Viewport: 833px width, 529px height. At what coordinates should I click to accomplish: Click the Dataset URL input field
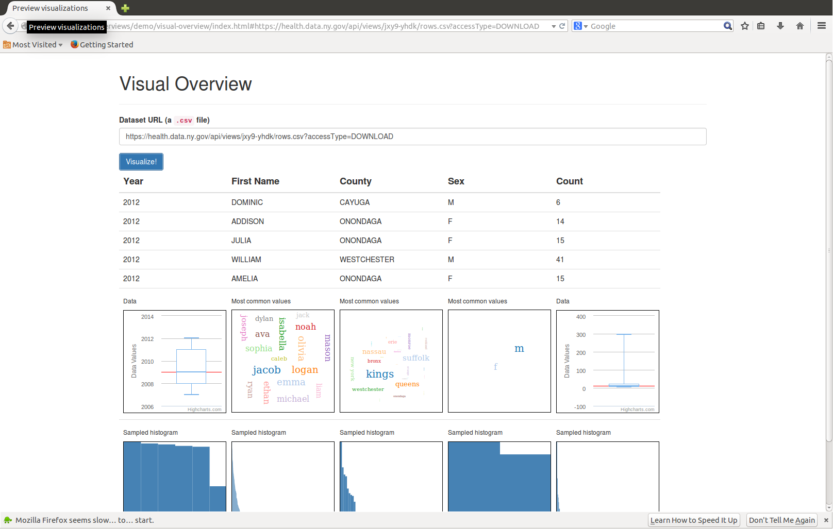[x=412, y=136]
